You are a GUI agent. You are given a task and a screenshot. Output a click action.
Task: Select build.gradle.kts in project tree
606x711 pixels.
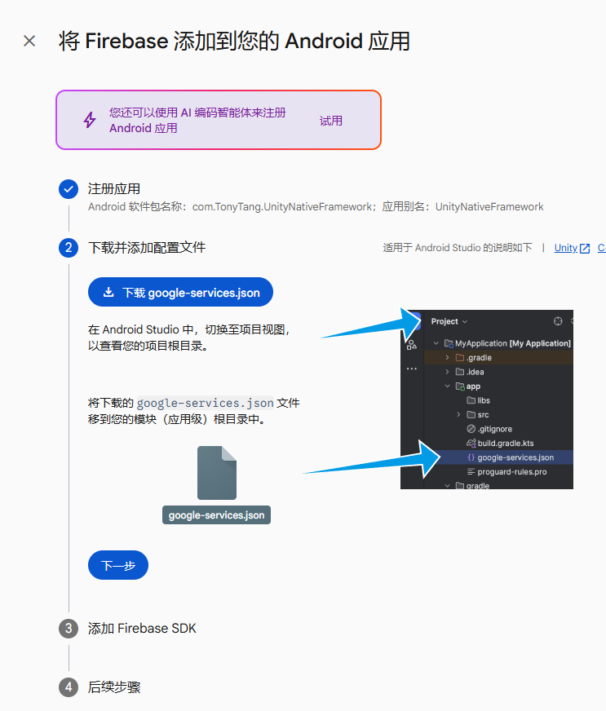(500, 444)
